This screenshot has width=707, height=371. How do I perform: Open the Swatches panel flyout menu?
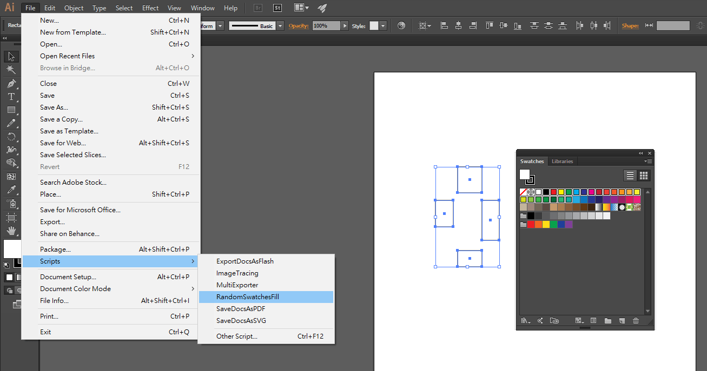(x=648, y=161)
